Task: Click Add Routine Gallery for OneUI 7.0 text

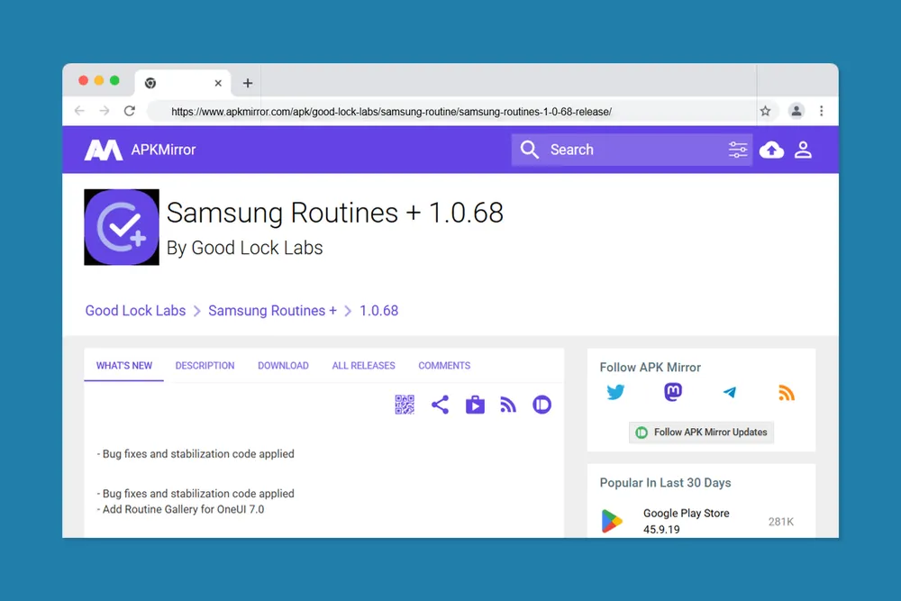Action: (180, 509)
